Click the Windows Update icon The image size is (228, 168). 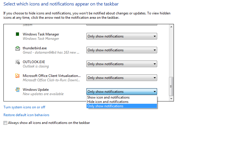[18, 90]
